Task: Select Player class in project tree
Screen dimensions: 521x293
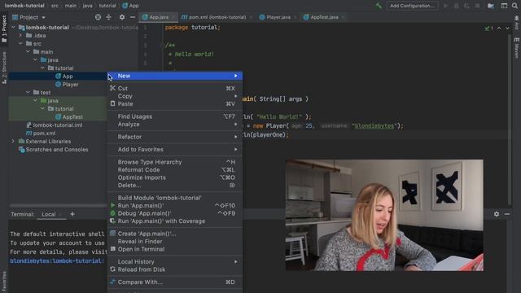Action: coord(67,85)
